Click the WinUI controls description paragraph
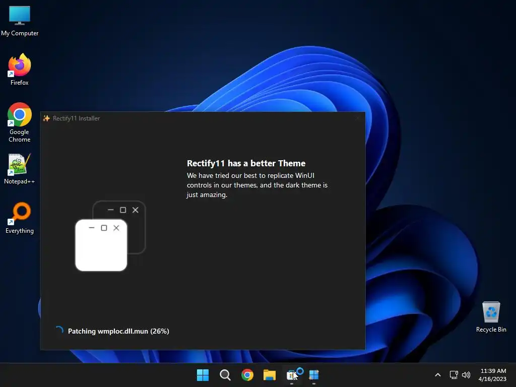This screenshot has height=387, width=516. (x=257, y=185)
